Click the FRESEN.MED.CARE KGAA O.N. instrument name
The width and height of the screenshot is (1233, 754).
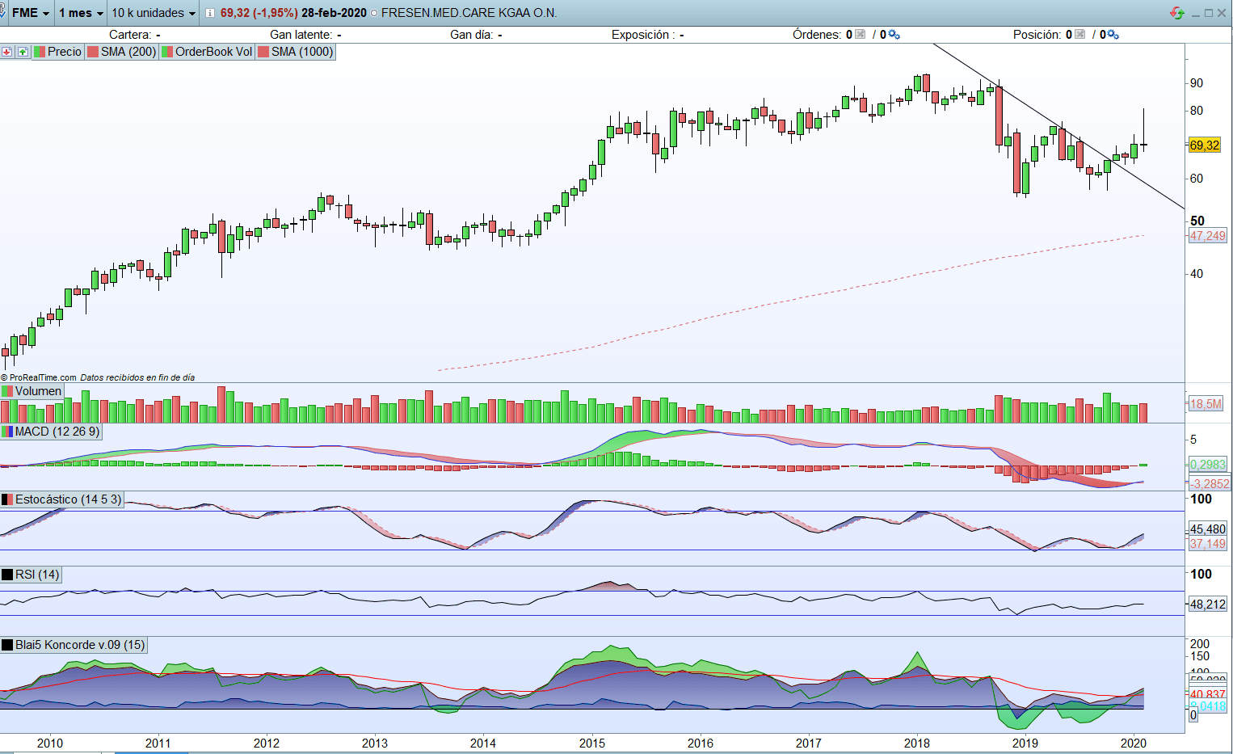coord(469,13)
